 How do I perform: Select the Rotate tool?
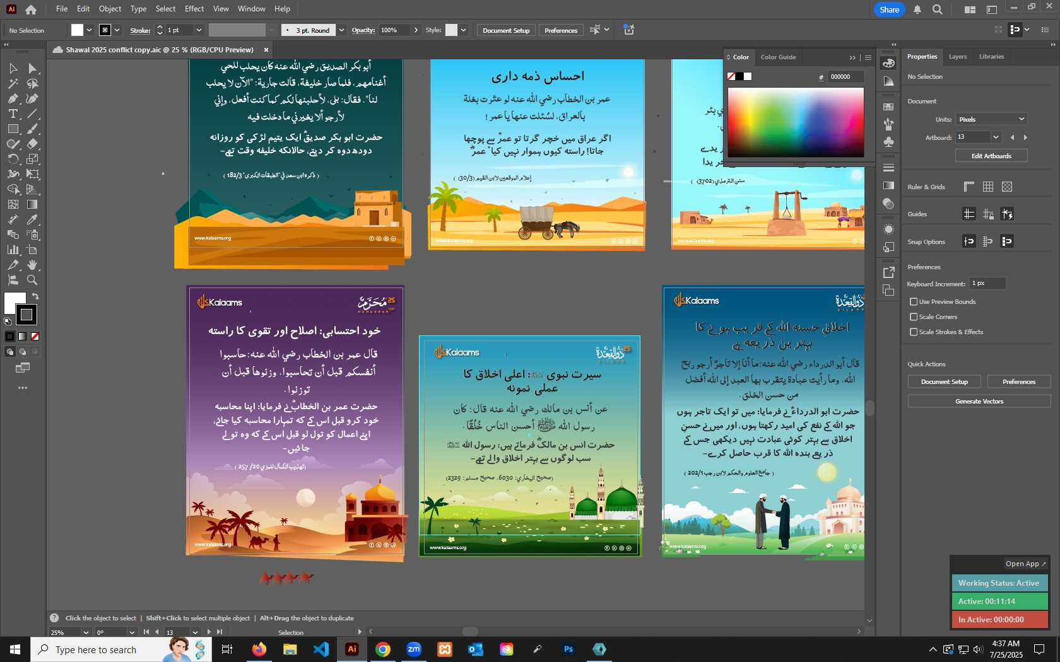(13, 159)
